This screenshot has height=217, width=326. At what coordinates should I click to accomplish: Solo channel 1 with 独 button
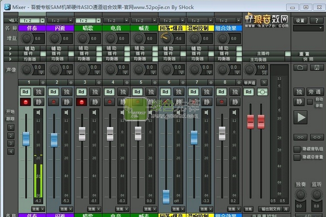pos(39,92)
